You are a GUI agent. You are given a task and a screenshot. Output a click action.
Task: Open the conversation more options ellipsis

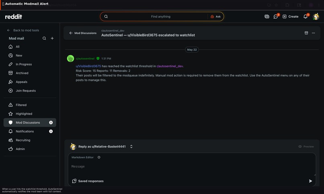(314, 33)
